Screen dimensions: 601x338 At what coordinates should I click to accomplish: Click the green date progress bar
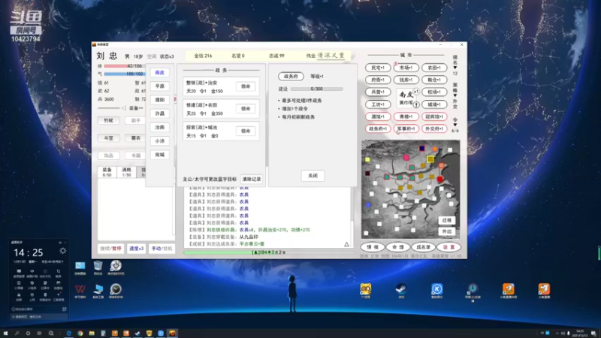268,252
